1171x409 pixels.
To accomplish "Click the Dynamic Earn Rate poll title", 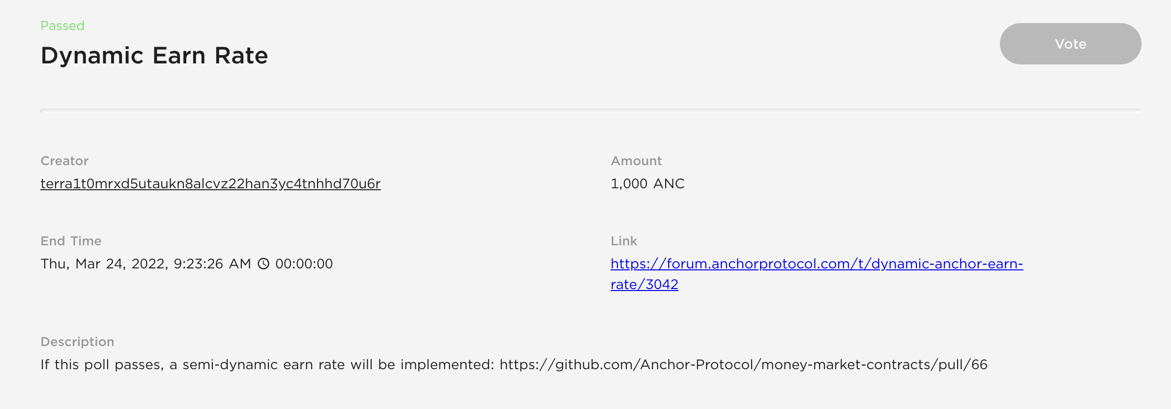I will pyautogui.click(x=154, y=56).
